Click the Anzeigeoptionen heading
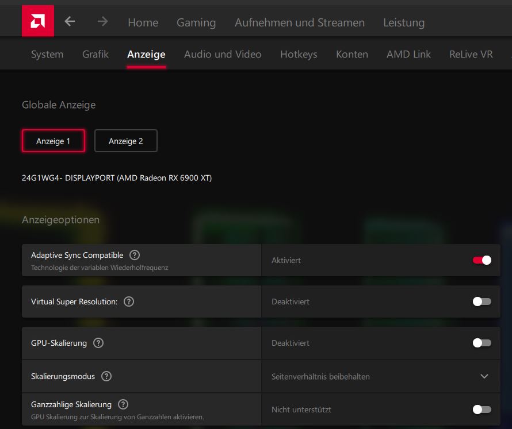Viewport: 512px width, 429px height. (x=61, y=220)
